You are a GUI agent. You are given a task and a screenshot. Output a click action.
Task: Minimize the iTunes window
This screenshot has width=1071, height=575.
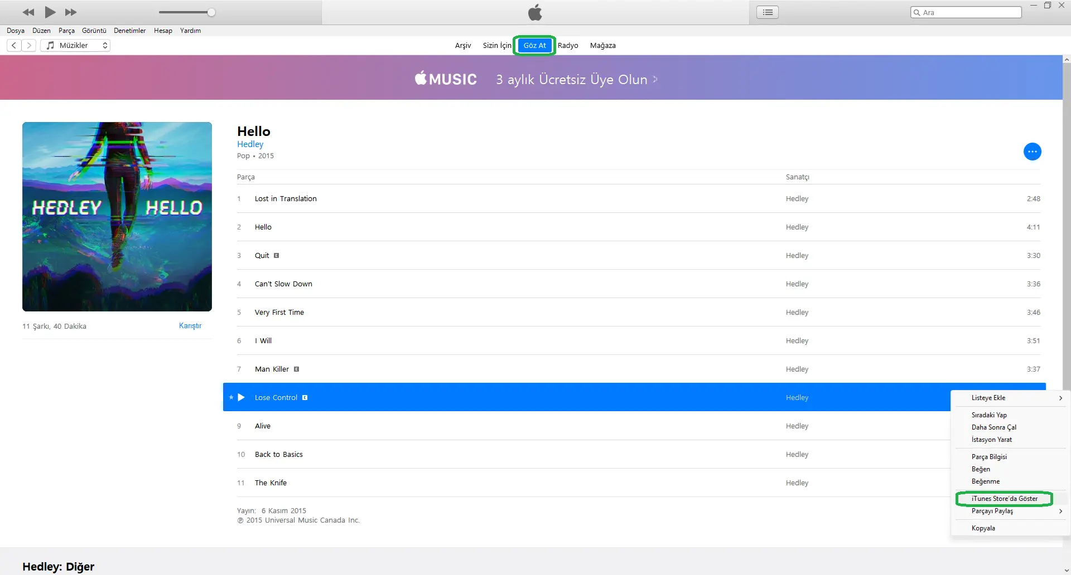point(1034,5)
